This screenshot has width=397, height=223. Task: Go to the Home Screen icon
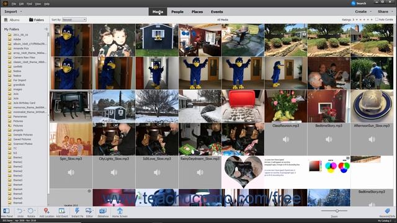[x=120, y=211]
